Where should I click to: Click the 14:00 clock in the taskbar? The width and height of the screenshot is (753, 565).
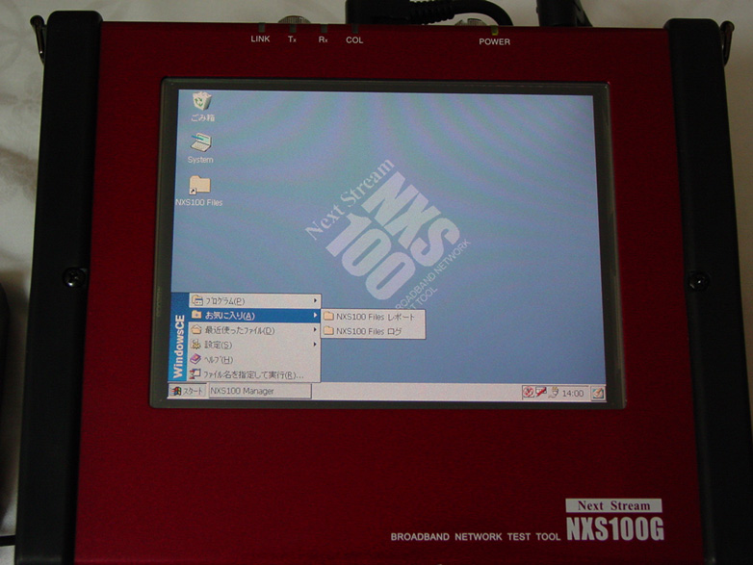tap(573, 393)
